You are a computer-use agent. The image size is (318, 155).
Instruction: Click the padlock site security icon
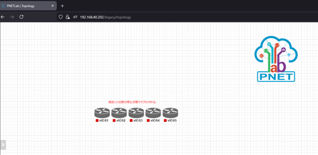[x=68, y=17]
